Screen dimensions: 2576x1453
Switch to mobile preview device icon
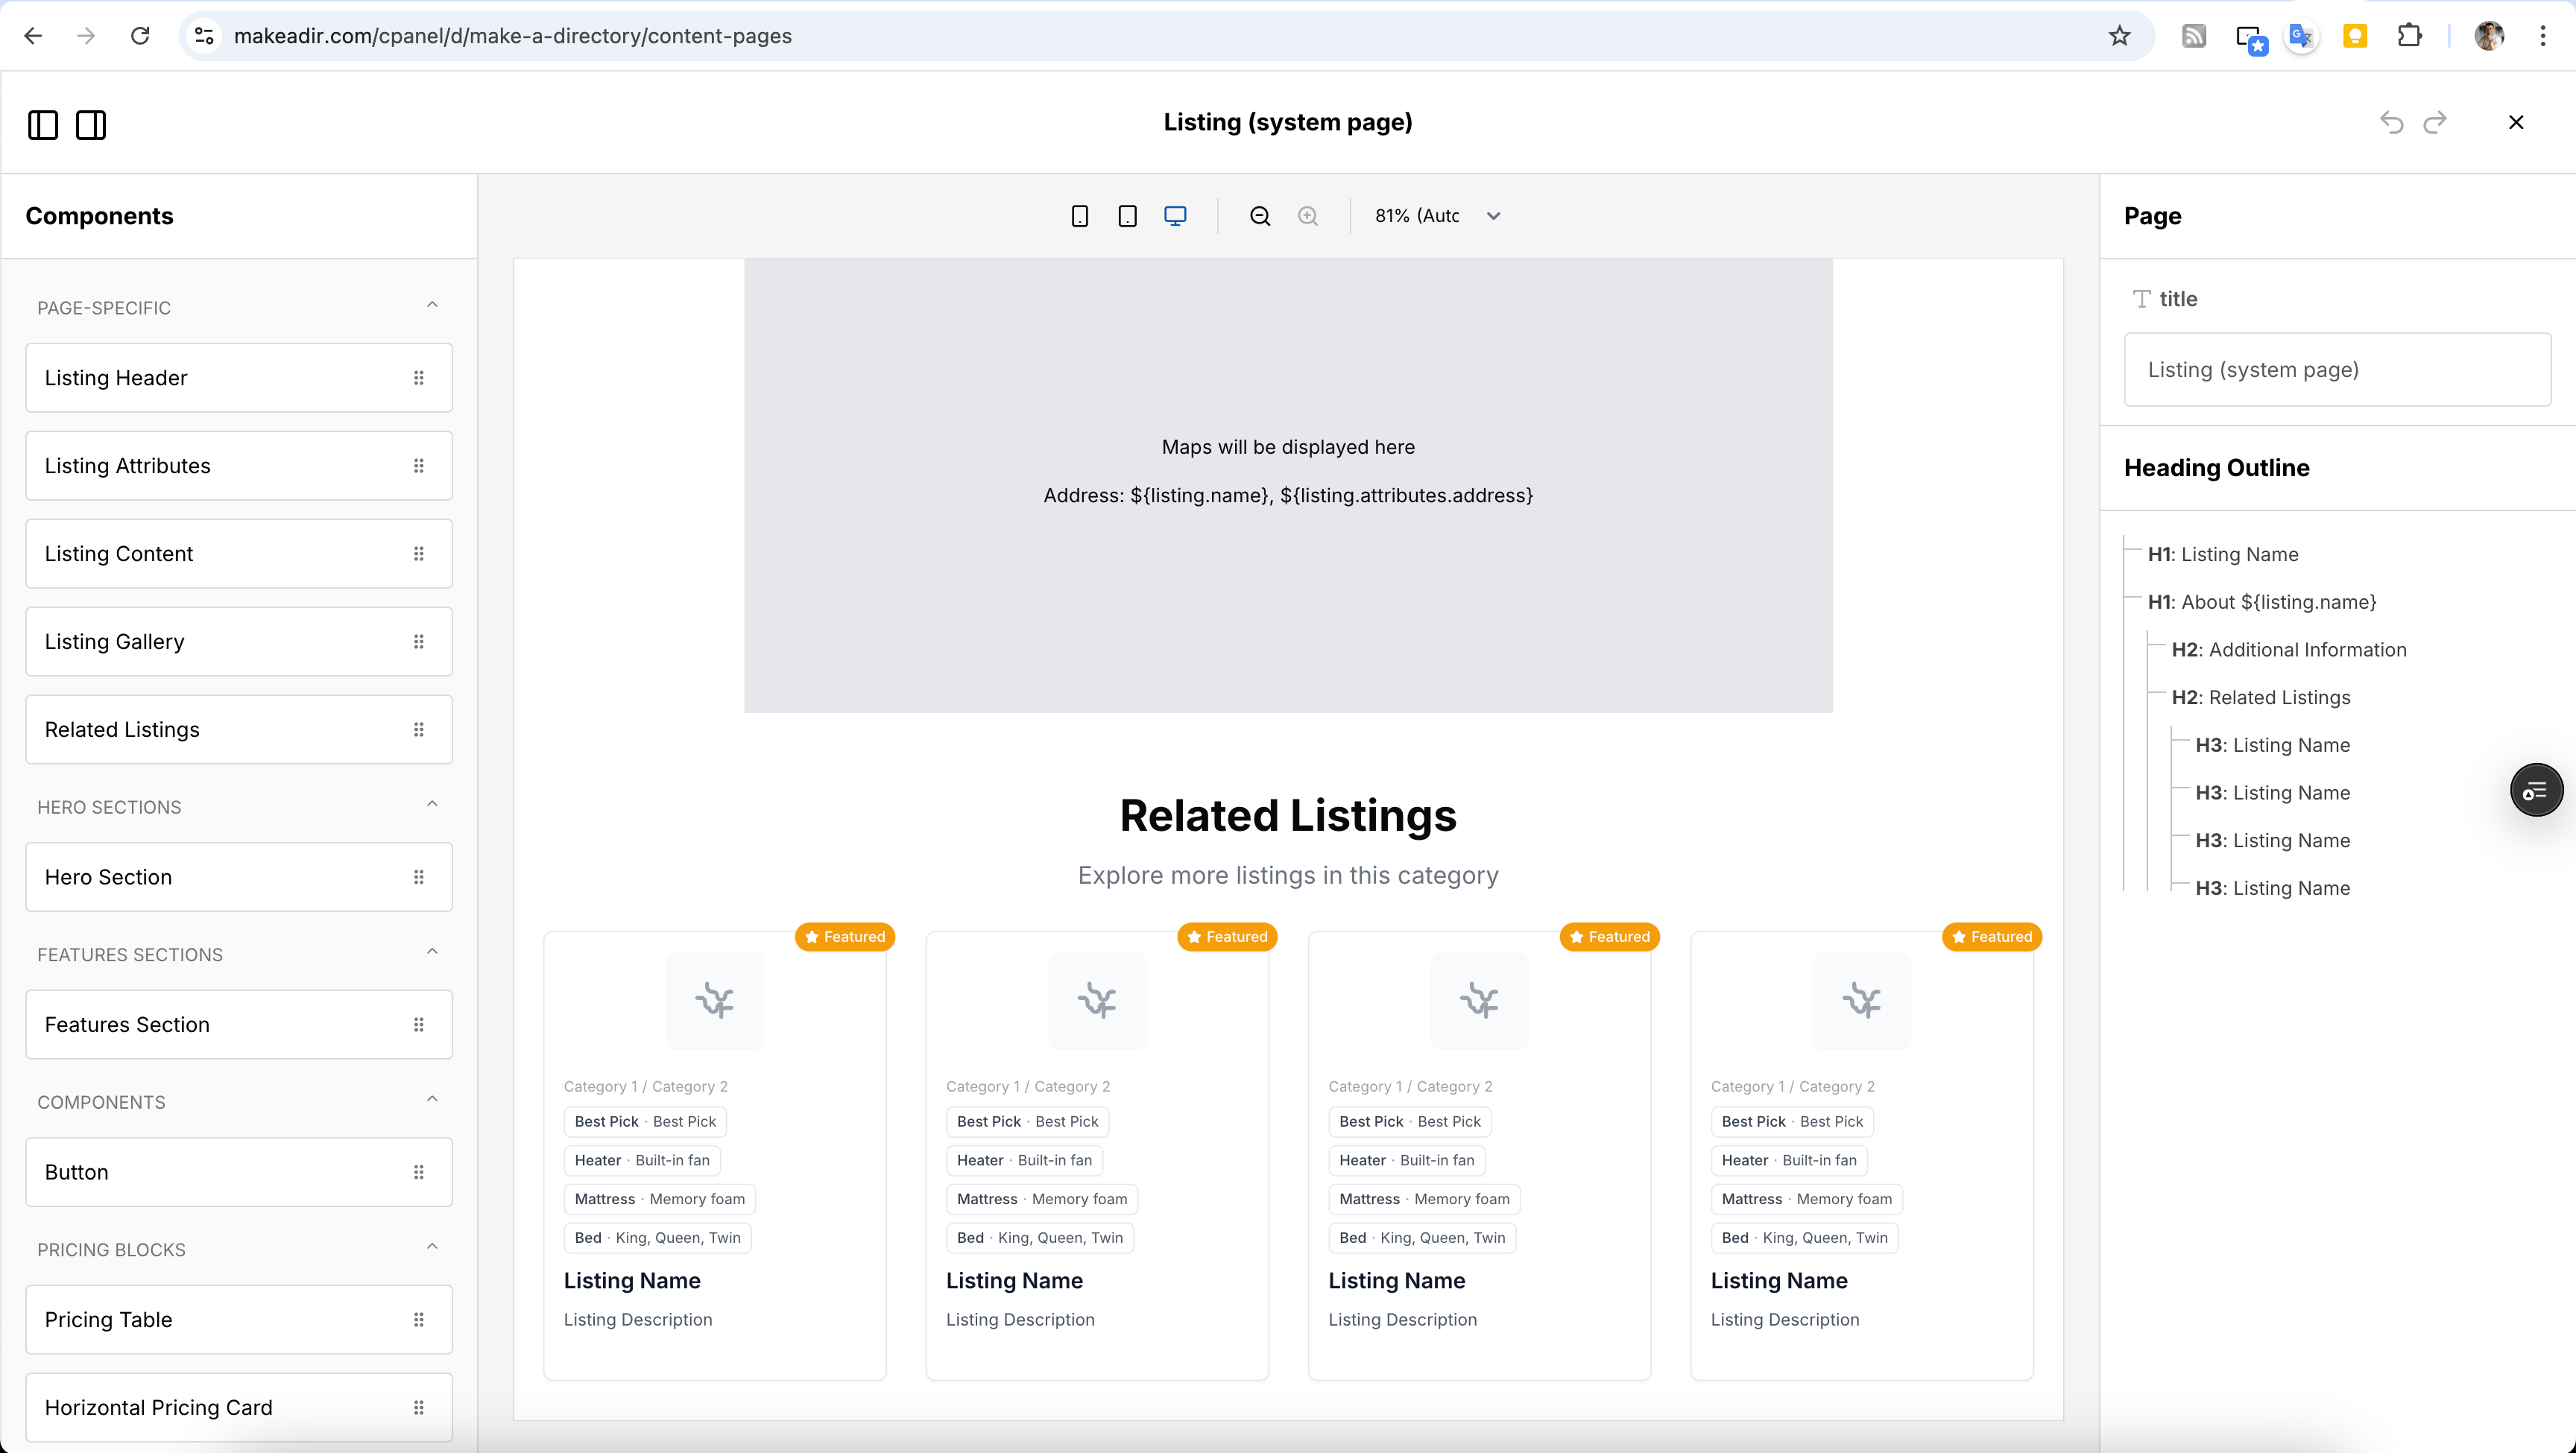pyautogui.click(x=1080, y=216)
